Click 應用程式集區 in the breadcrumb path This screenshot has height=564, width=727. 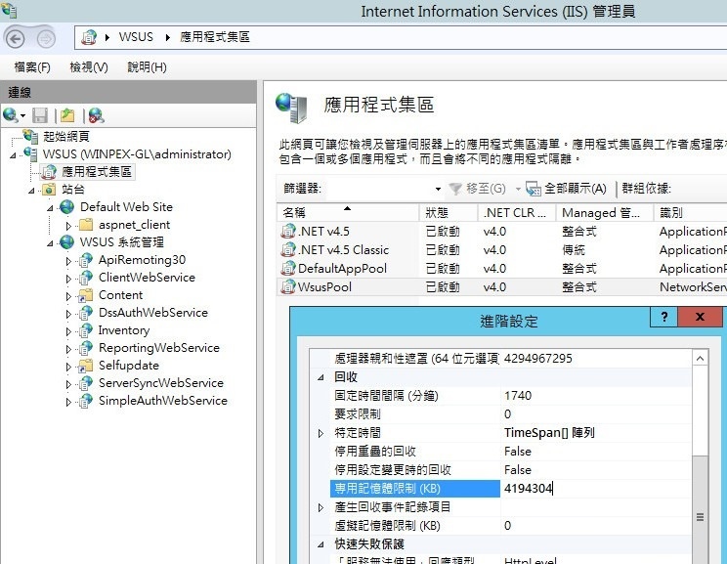(x=215, y=37)
